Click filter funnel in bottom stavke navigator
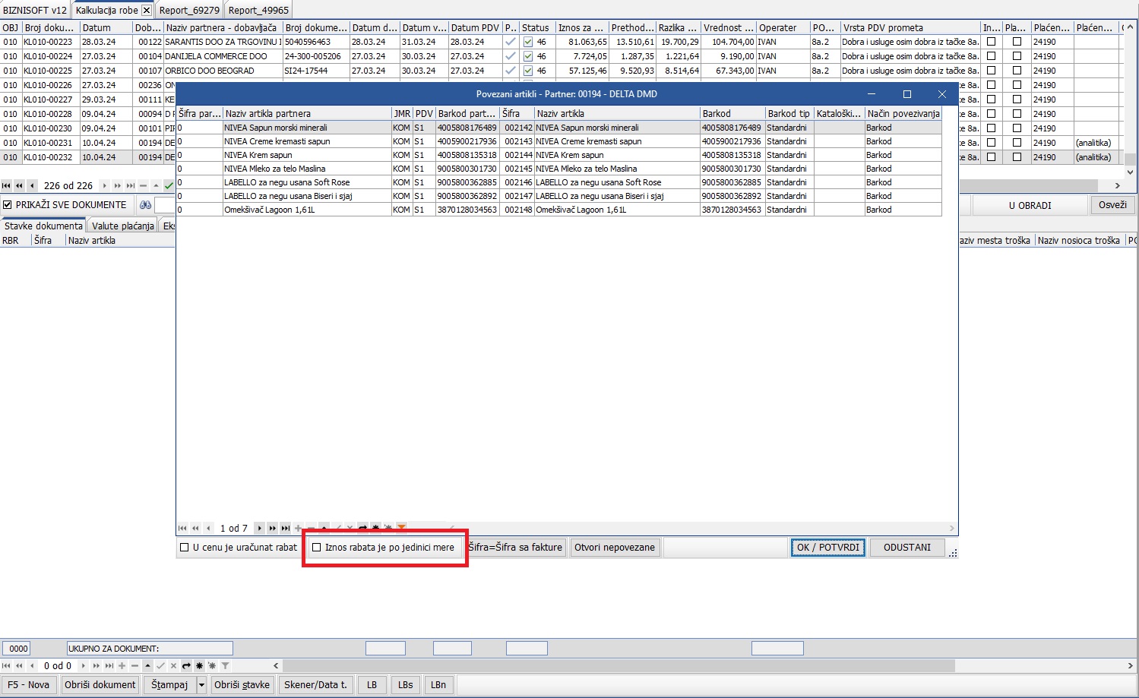Image resolution: width=1139 pixels, height=698 pixels. (225, 666)
